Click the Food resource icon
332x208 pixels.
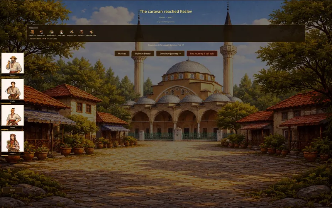(x=32, y=32)
